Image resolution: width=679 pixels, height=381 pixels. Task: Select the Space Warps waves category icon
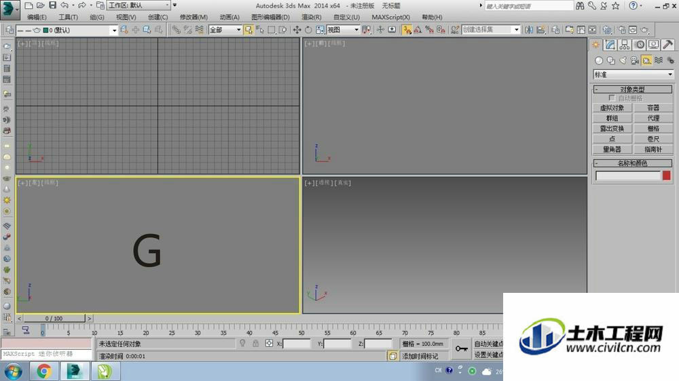coord(659,61)
